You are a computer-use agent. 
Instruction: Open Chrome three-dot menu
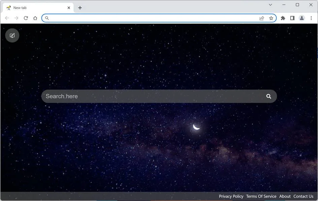coord(311,18)
